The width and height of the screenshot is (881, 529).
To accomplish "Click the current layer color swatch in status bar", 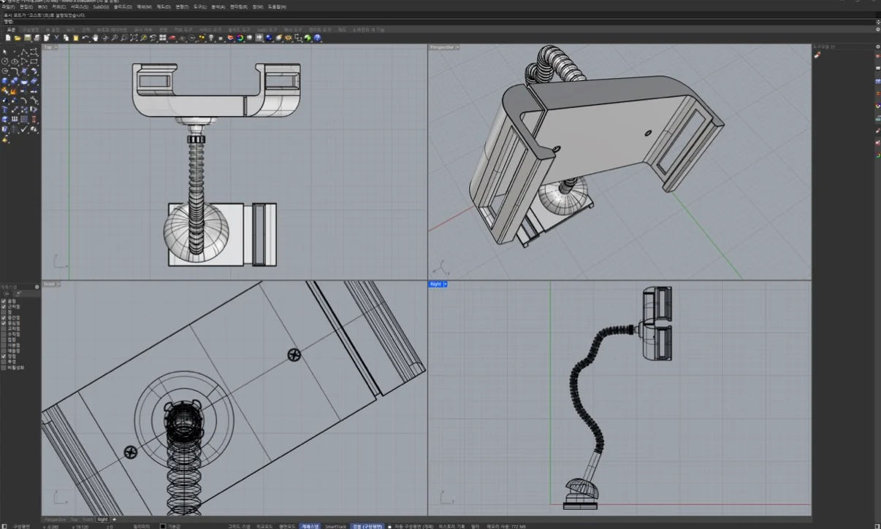I will click(x=162, y=526).
